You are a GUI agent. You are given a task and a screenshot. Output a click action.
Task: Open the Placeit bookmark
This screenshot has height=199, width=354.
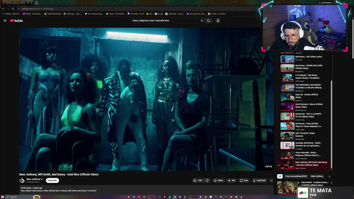32,14
